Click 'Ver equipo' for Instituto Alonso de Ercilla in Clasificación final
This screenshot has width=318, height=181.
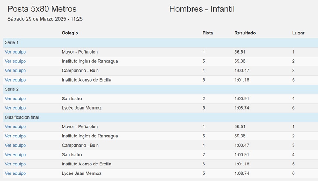point(15,164)
